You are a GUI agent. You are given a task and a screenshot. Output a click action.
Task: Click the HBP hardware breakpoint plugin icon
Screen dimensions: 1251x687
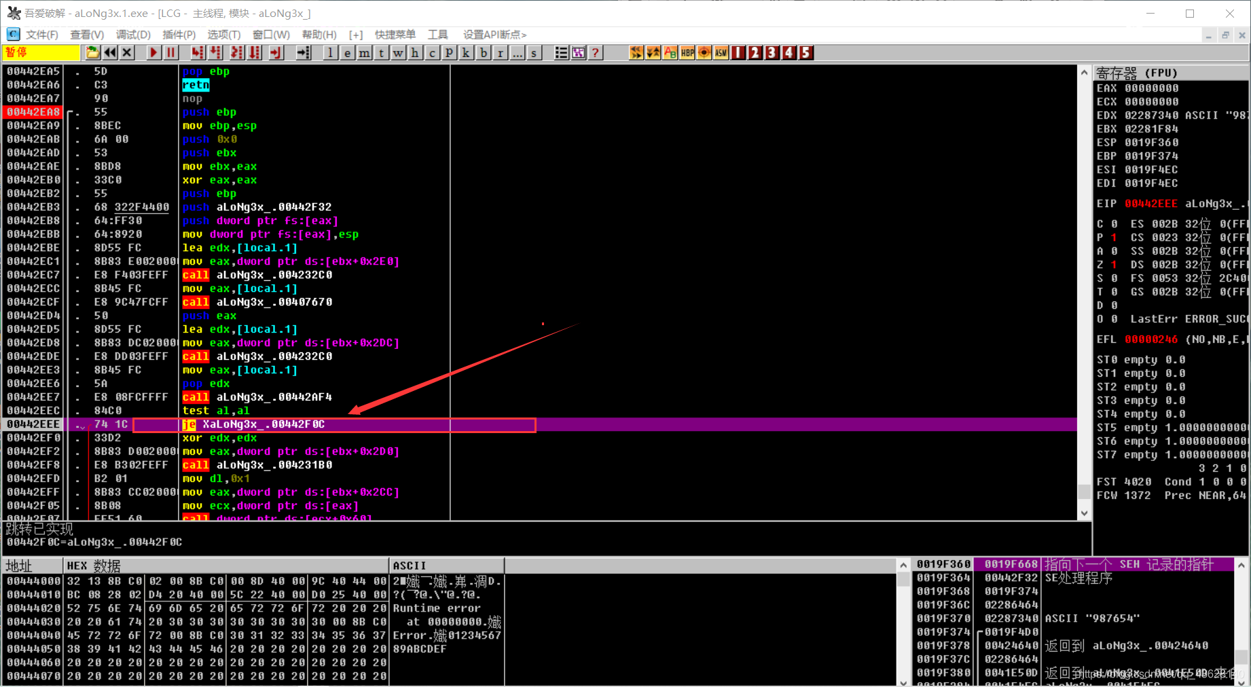click(x=687, y=52)
